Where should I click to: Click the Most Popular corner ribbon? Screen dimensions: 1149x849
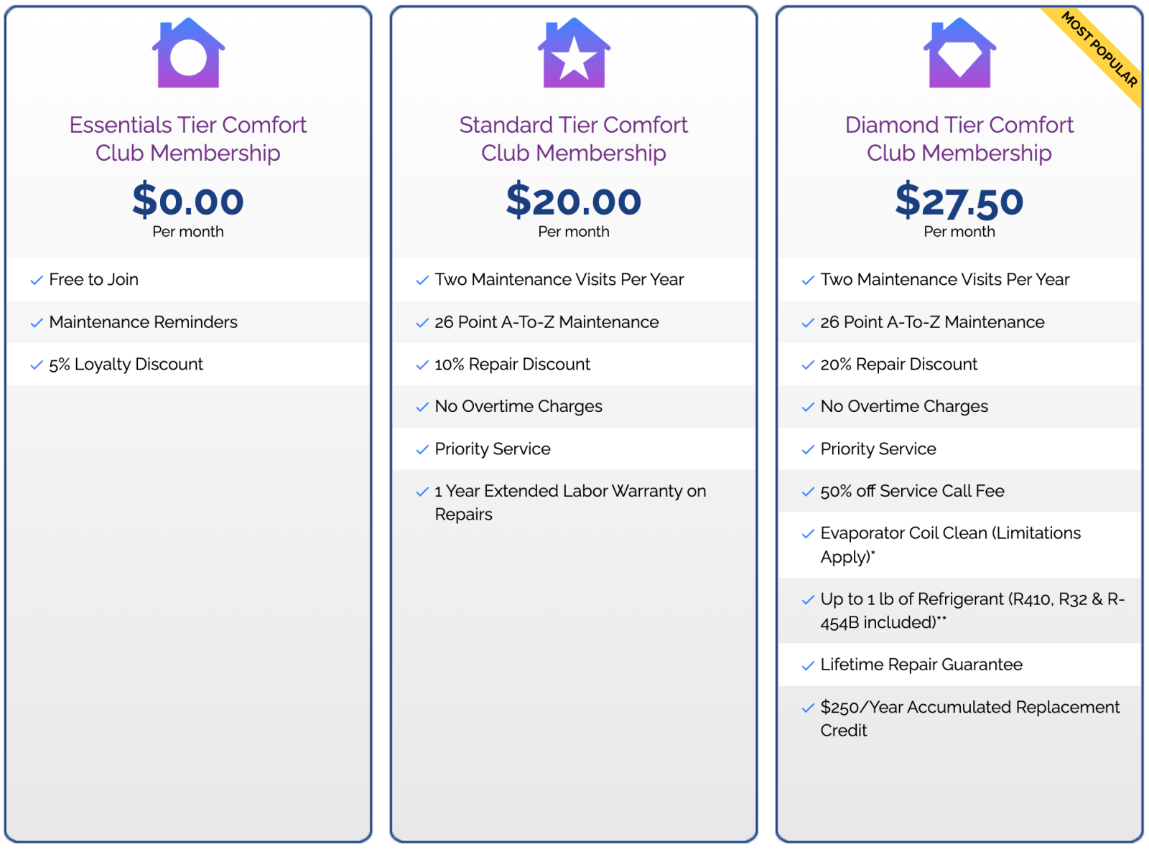coord(1097,53)
